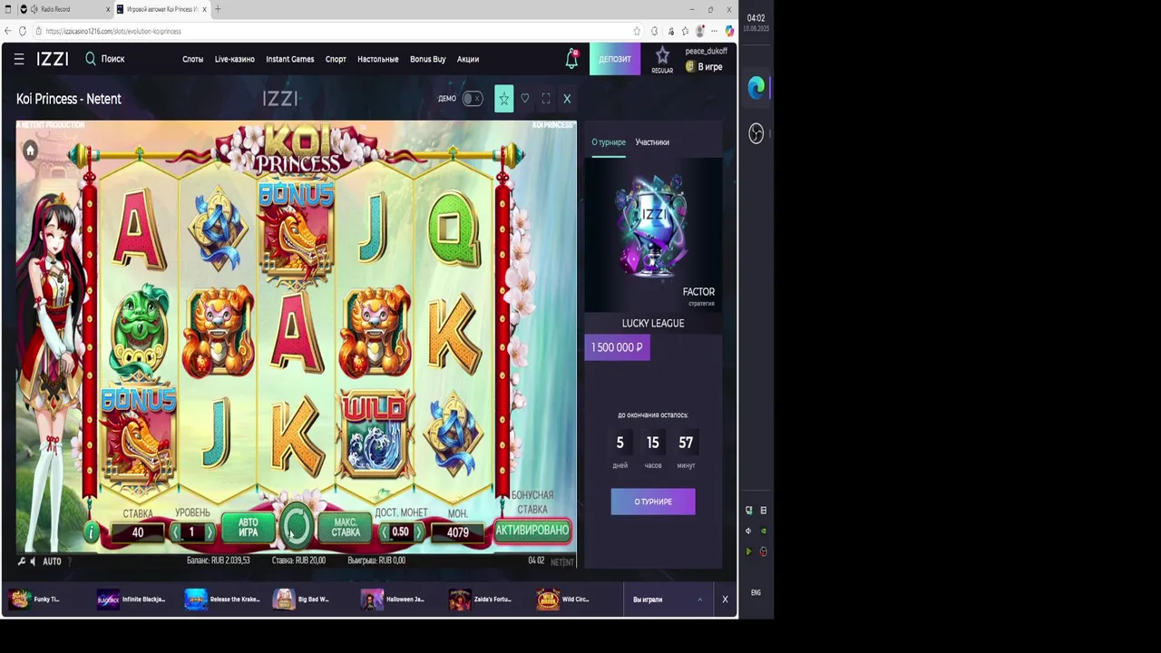The image size is (1161, 653).
Task: Set МАКС. СТАВКА maximum bet
Action: [x=346, y=528]
